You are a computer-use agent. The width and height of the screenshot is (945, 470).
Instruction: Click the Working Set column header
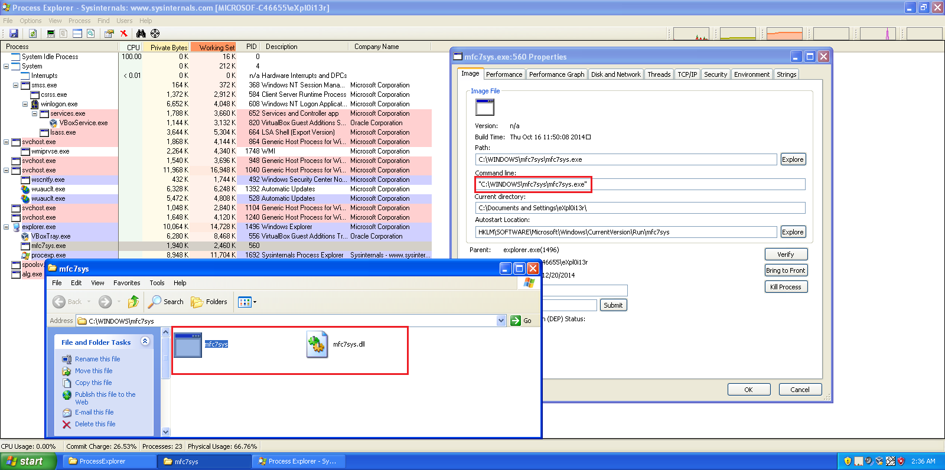coord(213,47)
